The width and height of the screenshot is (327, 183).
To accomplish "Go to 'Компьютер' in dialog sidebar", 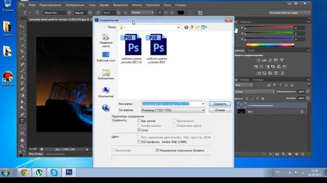I will click(x=106, y=93).
